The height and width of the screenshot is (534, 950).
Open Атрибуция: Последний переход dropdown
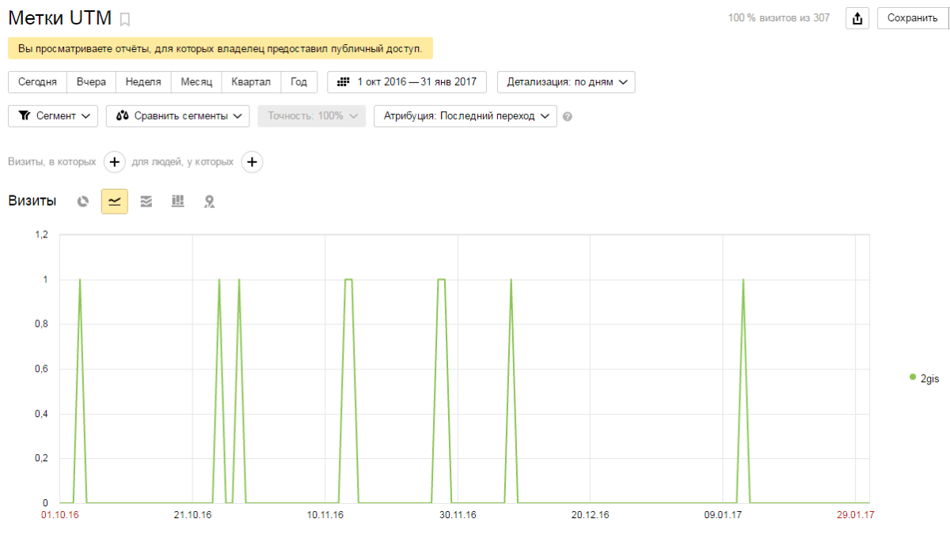coord(465,116)
